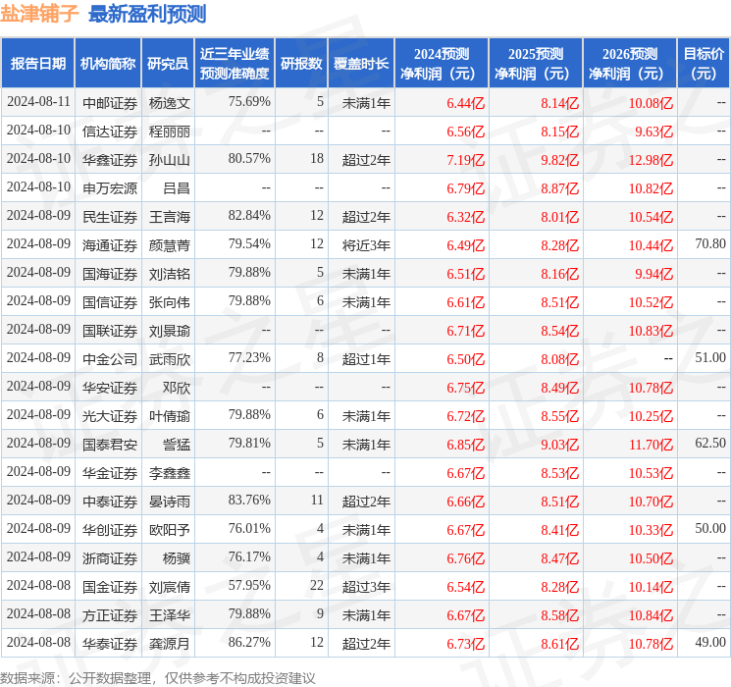Select the 机构简称 column header
731x687 pixels.
108,64
